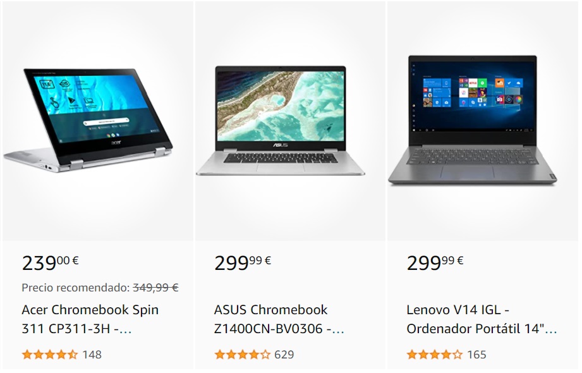Image resolution: width=582 pixels, height=373 pixels.
Task: View the 165 reviews for Lenovo
Action: point(476,355)
